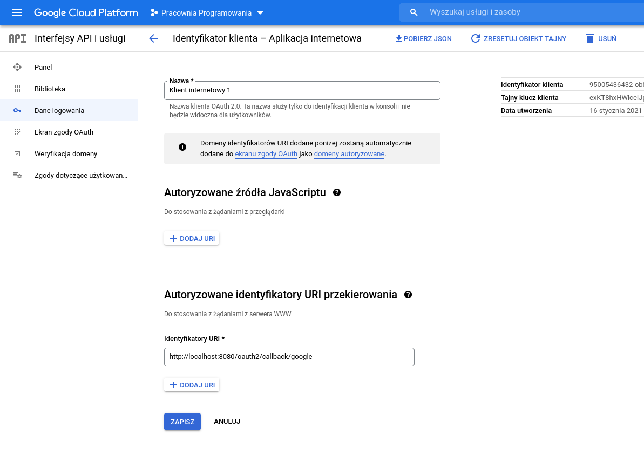Reset secret with ZRESETUJ OBIEKT TAJNY

[525, 39]
